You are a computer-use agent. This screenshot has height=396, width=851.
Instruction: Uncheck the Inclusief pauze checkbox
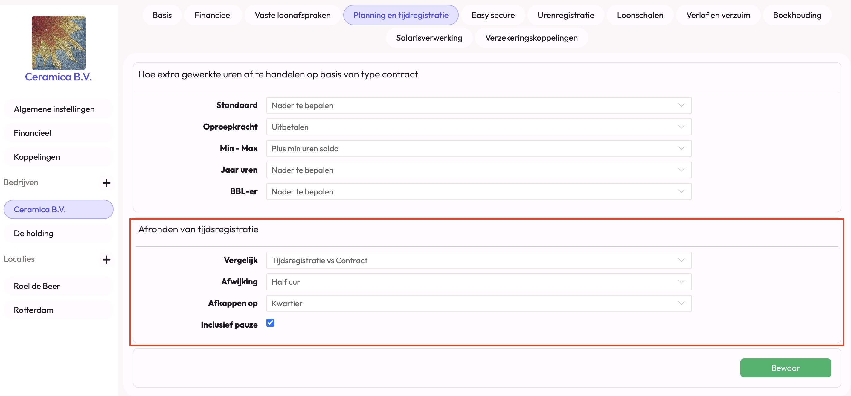click(x=270, y=323)
